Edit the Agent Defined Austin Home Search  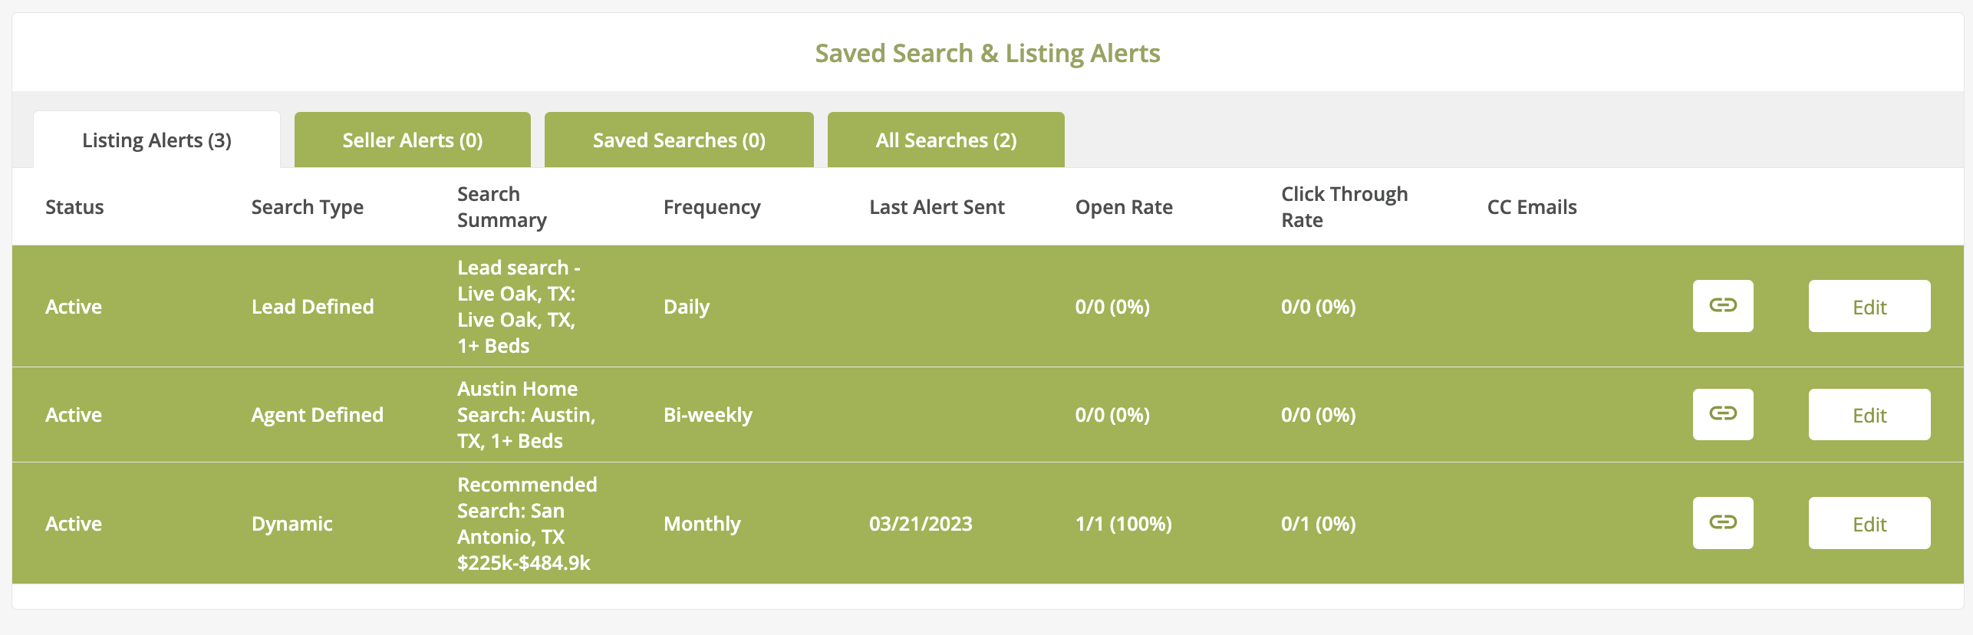[1869, 414]
